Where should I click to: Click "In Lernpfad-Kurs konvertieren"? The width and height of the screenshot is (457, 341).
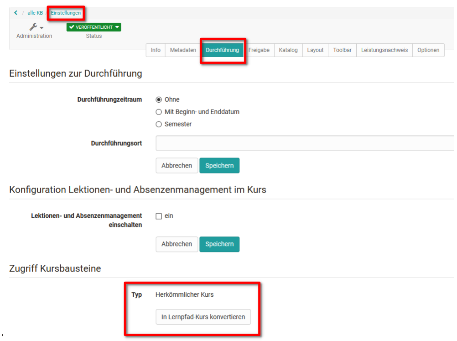coord(203,317)
